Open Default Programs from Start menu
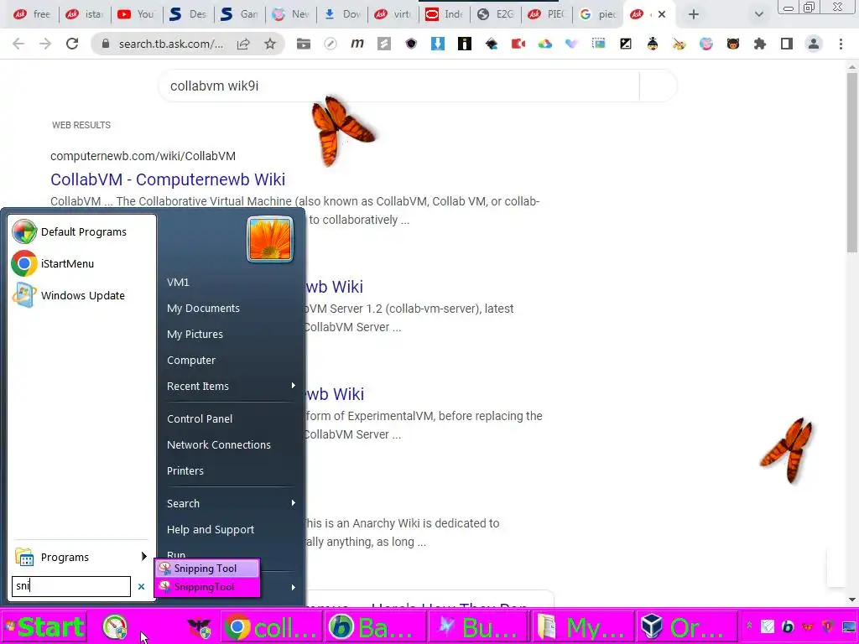The width and height of the screenshot is (859, 644). [x=82, y=231]
